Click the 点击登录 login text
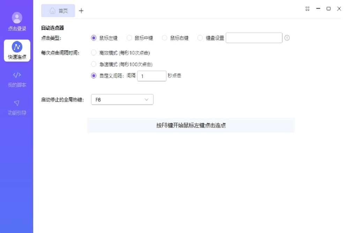 click(x=17, y=29)
